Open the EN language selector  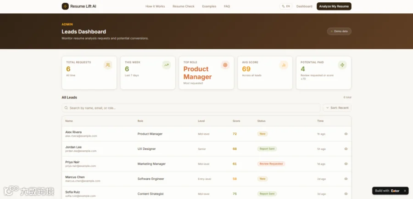coord(286,6)
